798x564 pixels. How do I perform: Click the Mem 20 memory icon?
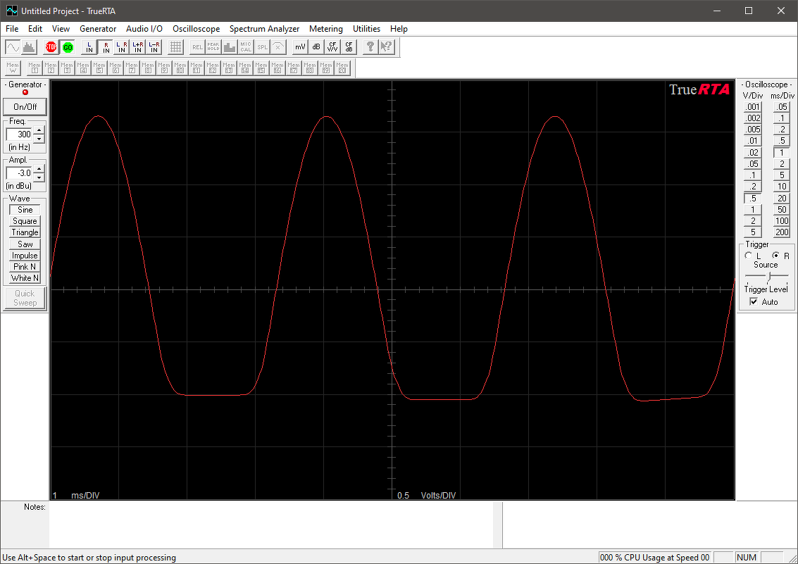pos(342,68)
